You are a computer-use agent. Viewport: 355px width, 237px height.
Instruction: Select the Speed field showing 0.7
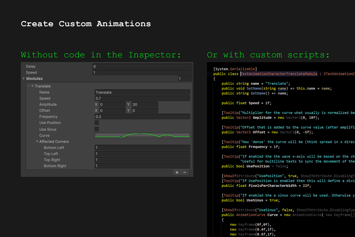142,98
